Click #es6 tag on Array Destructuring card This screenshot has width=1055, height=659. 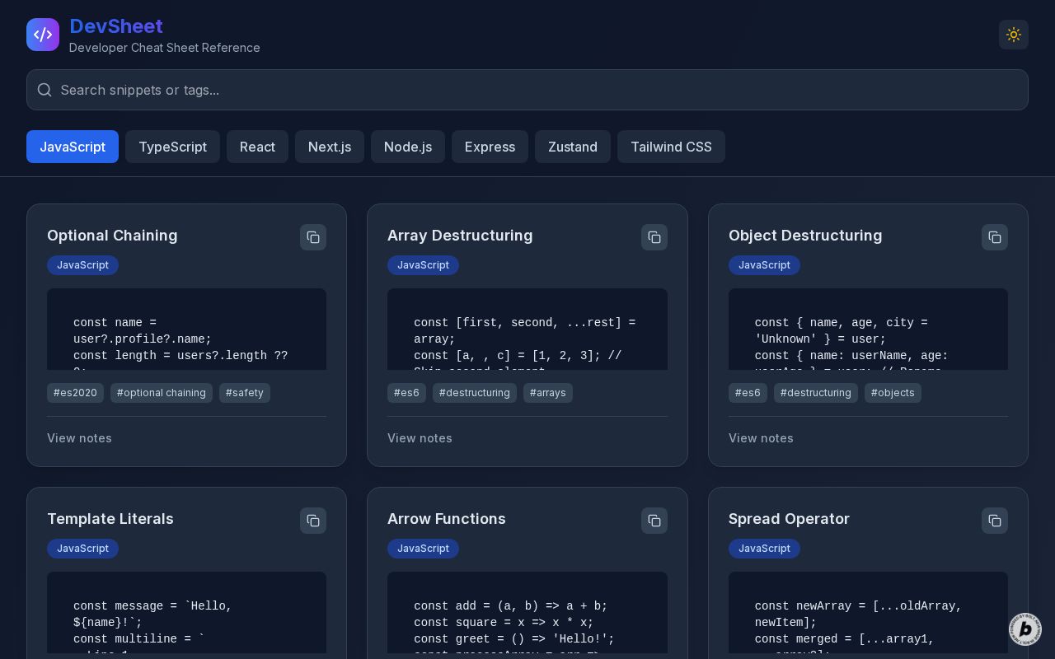point(406,393)
